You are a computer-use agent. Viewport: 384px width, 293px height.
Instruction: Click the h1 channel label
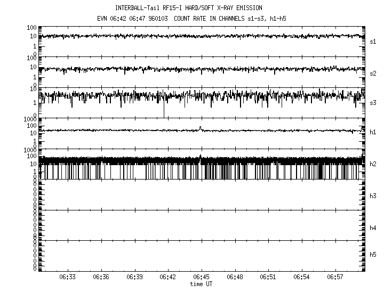coord(373,132)
